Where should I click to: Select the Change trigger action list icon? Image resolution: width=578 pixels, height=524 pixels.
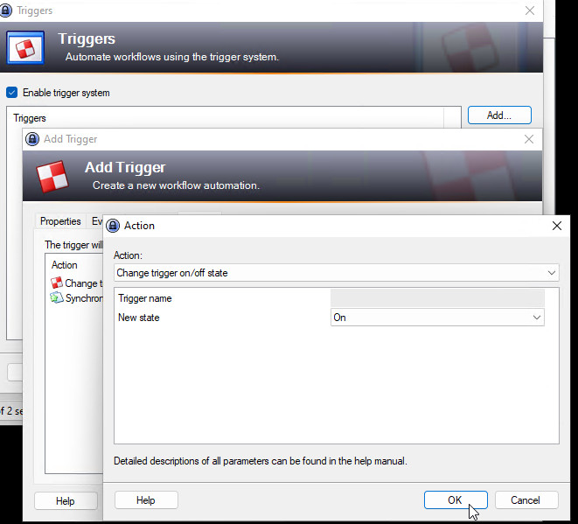pyautogui.click(x=57, y=283)
